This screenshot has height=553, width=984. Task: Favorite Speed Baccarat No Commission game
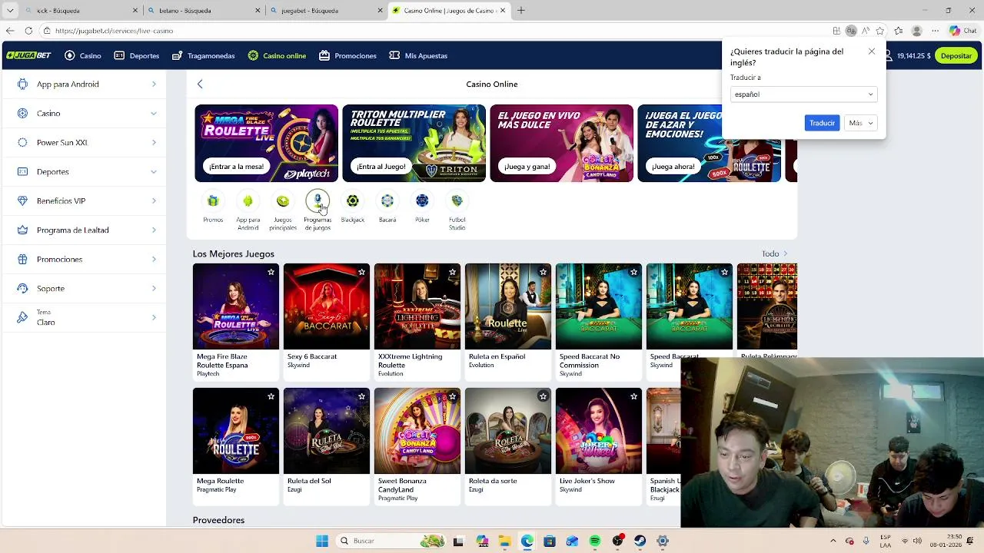click(633, 272)
